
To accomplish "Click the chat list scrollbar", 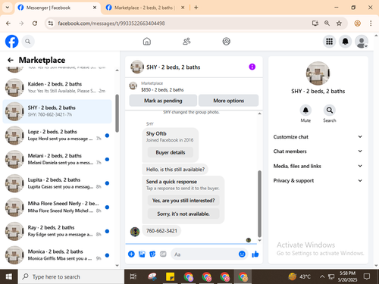I will tap(117, 113).
